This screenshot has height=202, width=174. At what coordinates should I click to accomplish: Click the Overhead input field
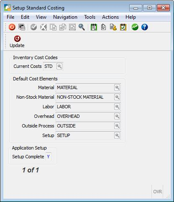pyautogui.click(x=88, y=116)
